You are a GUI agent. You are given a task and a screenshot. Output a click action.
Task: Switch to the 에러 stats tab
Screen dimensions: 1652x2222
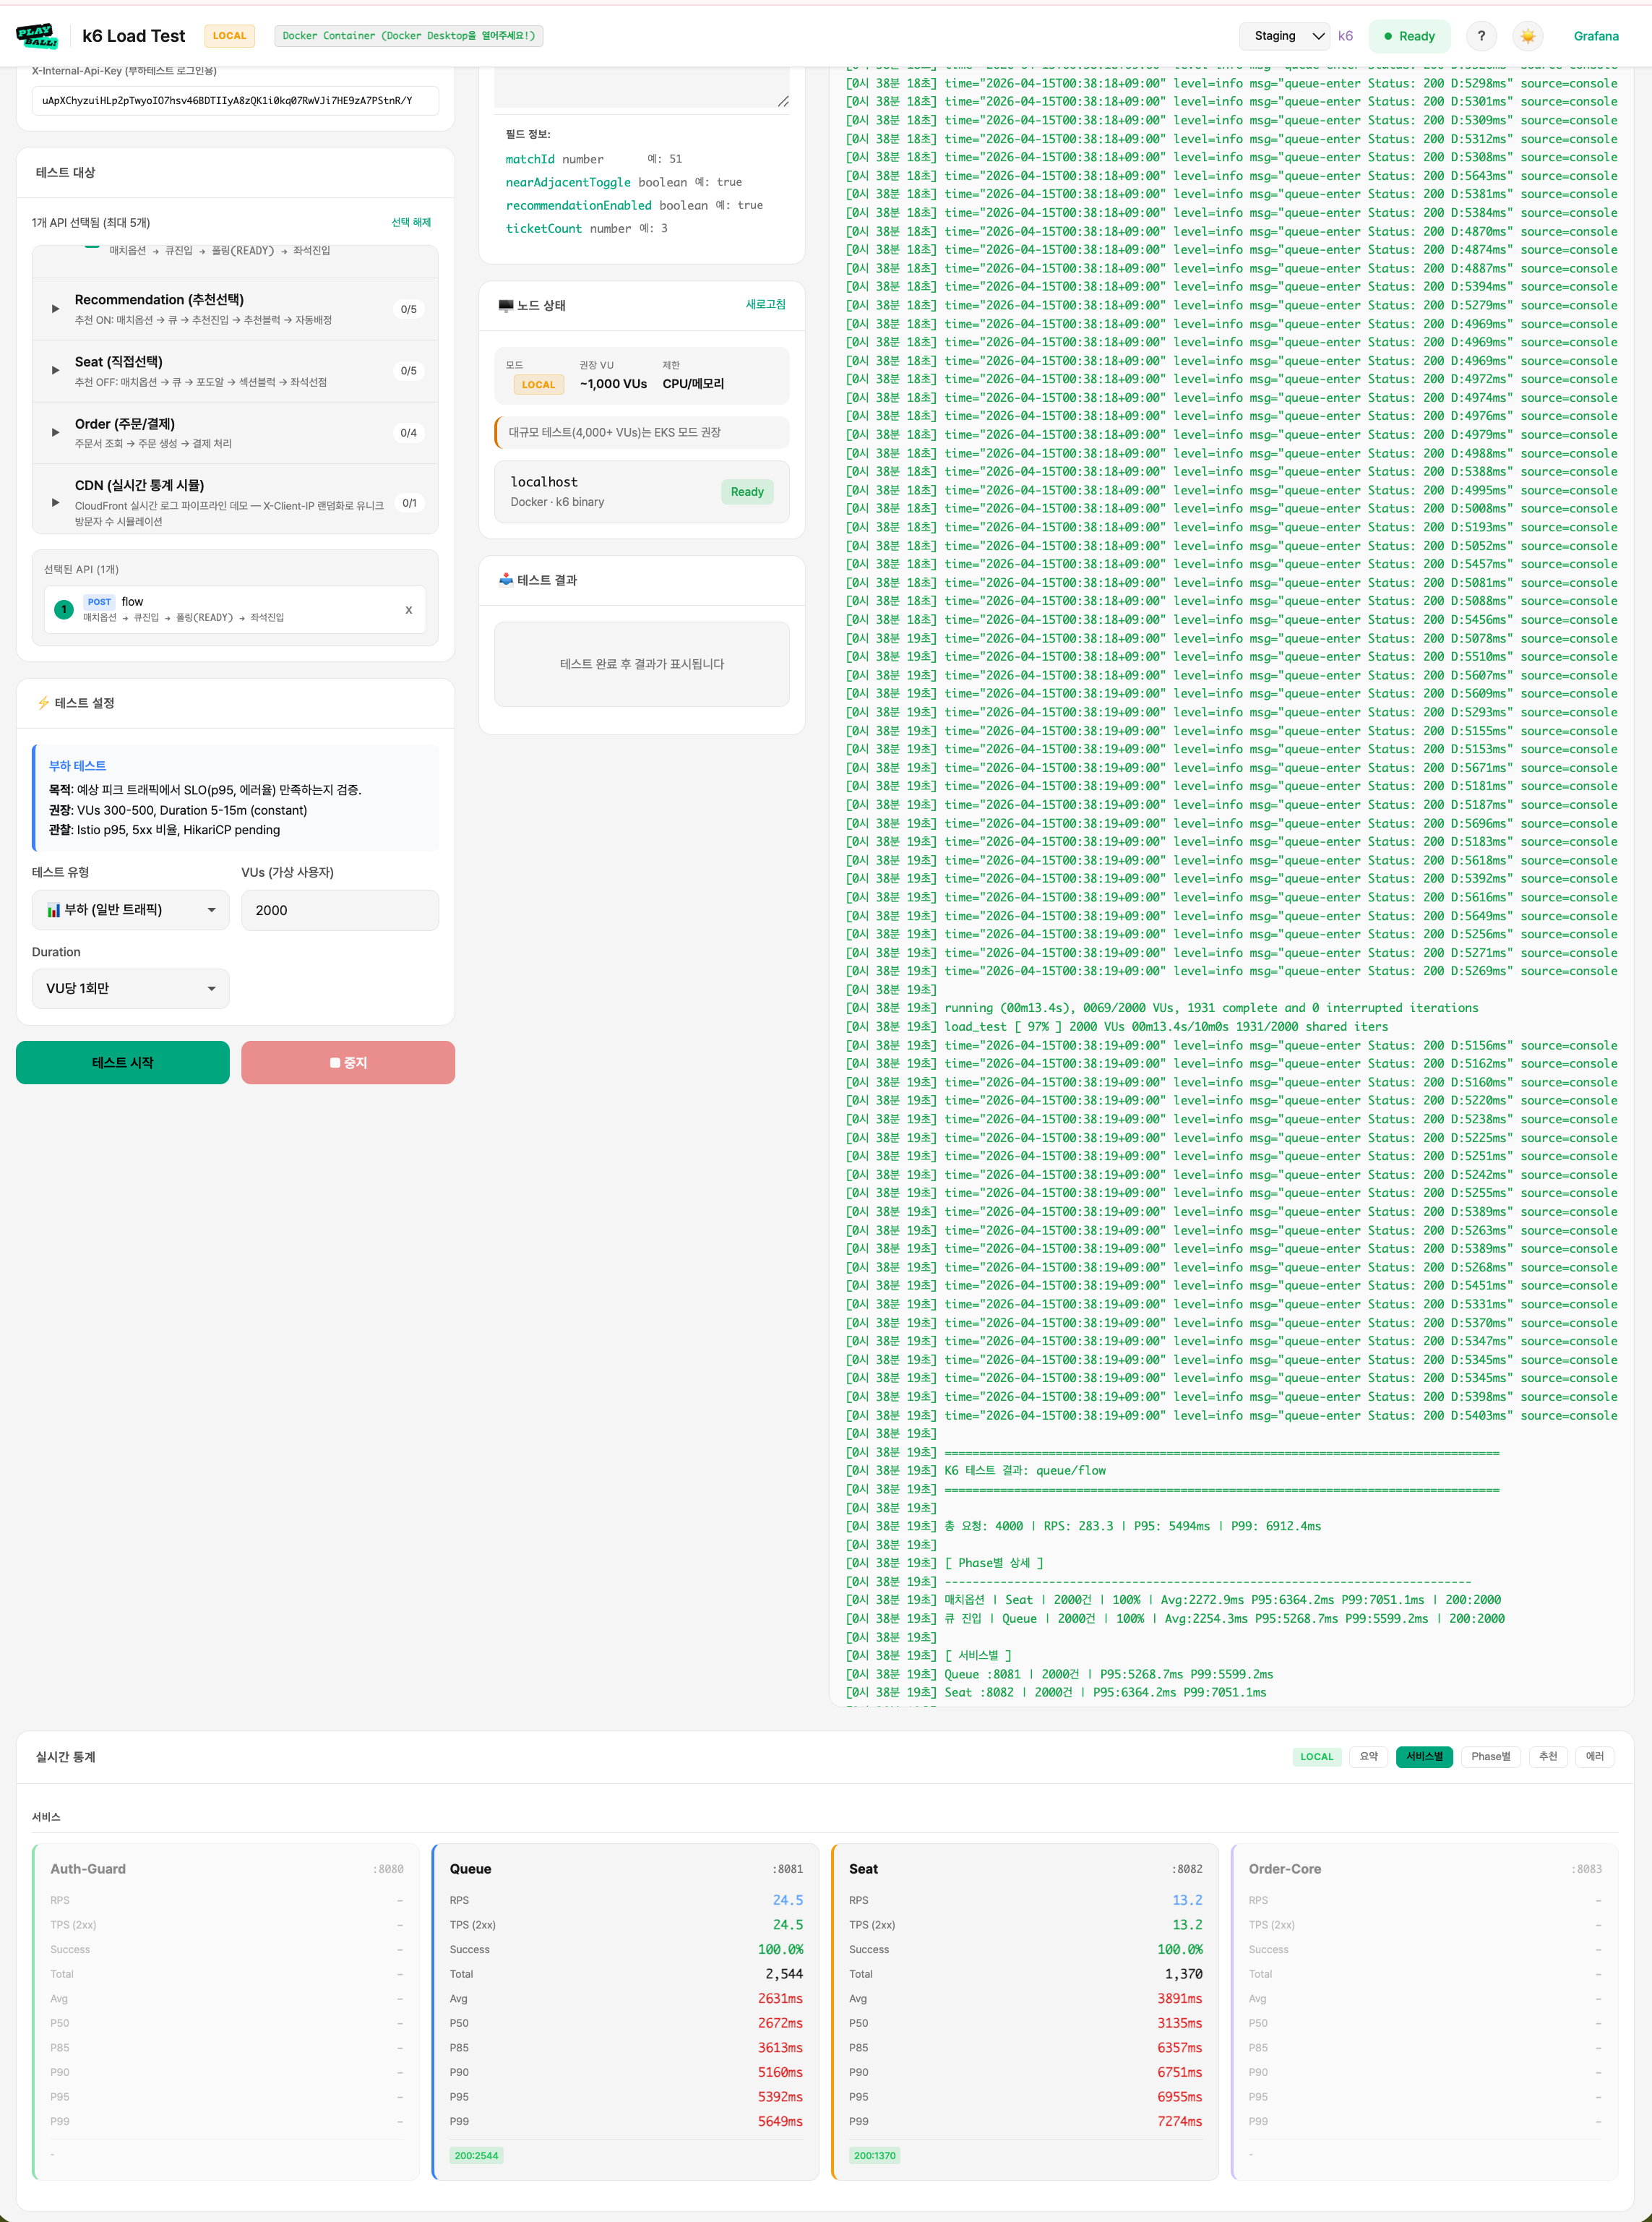[1594, 1756]
